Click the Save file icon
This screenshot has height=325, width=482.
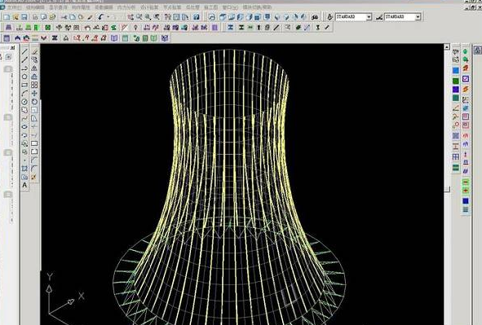24,17
